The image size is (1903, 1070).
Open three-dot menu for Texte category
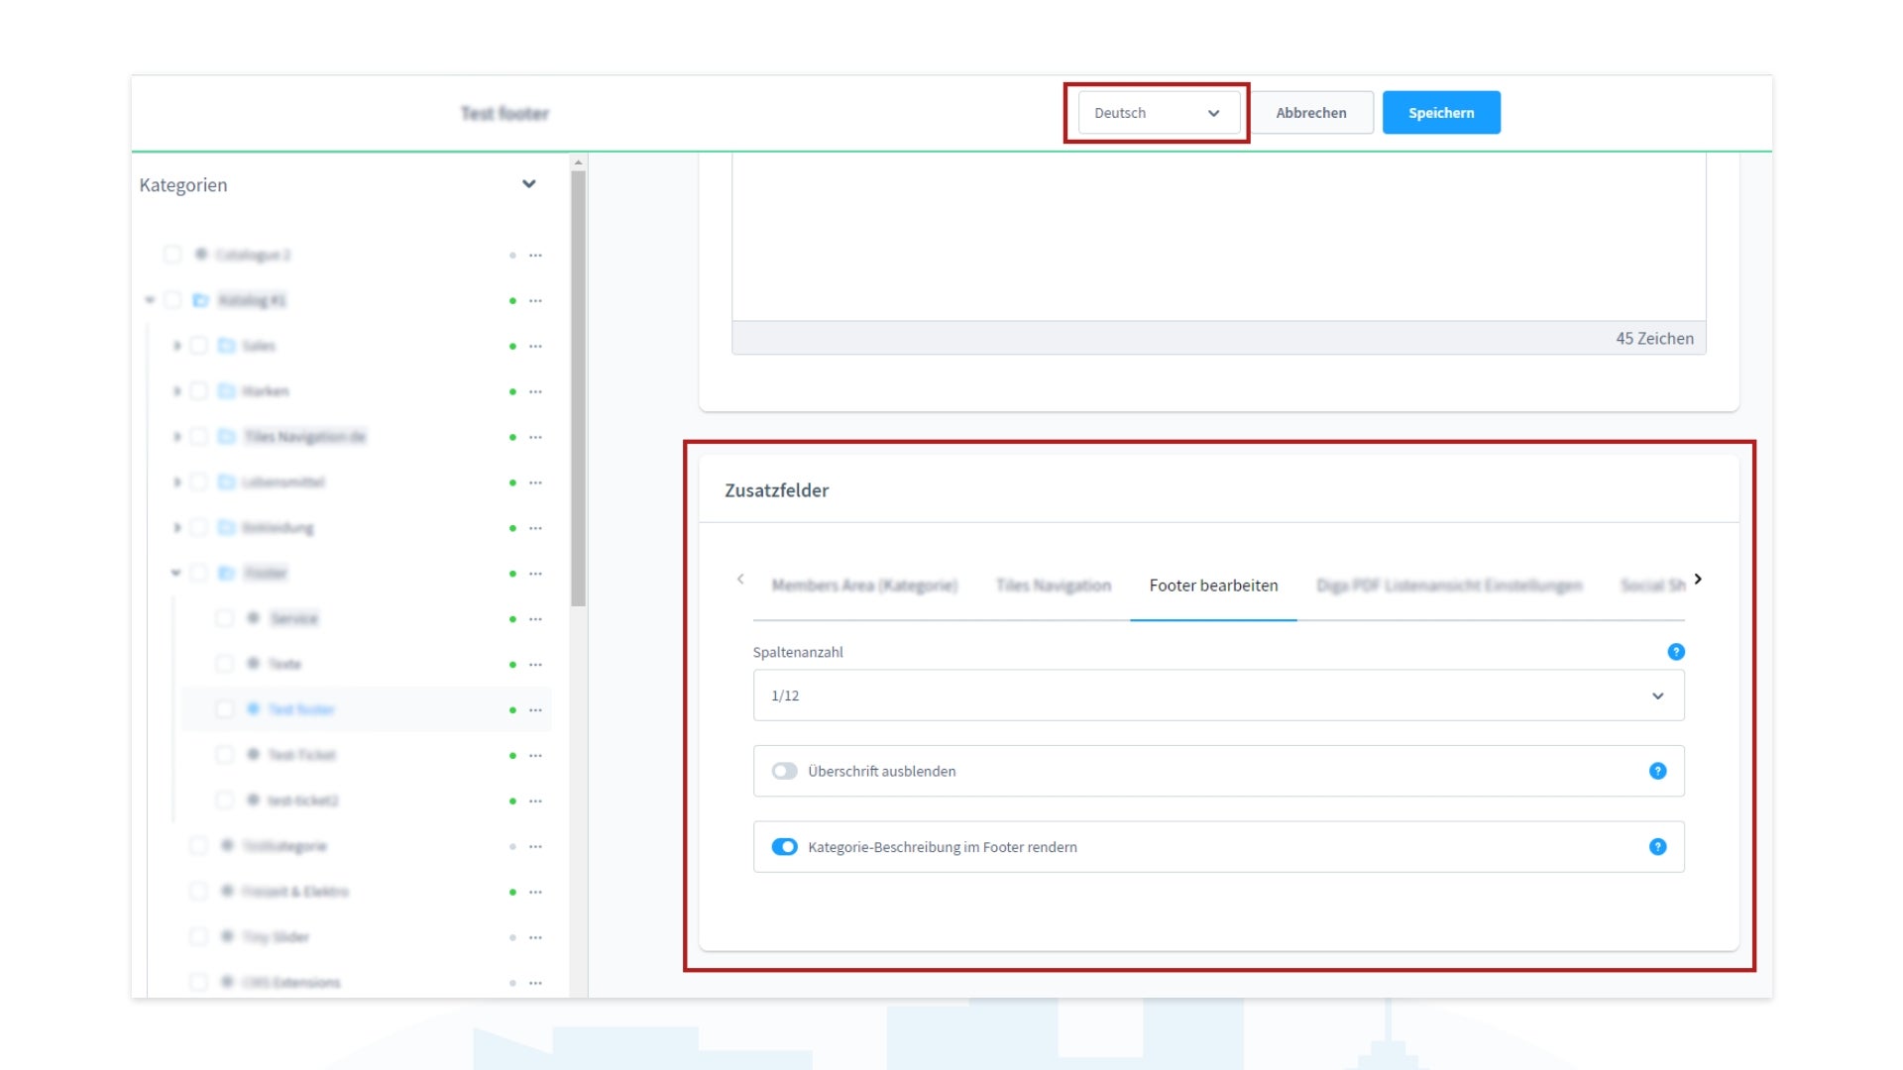point(535,665)
